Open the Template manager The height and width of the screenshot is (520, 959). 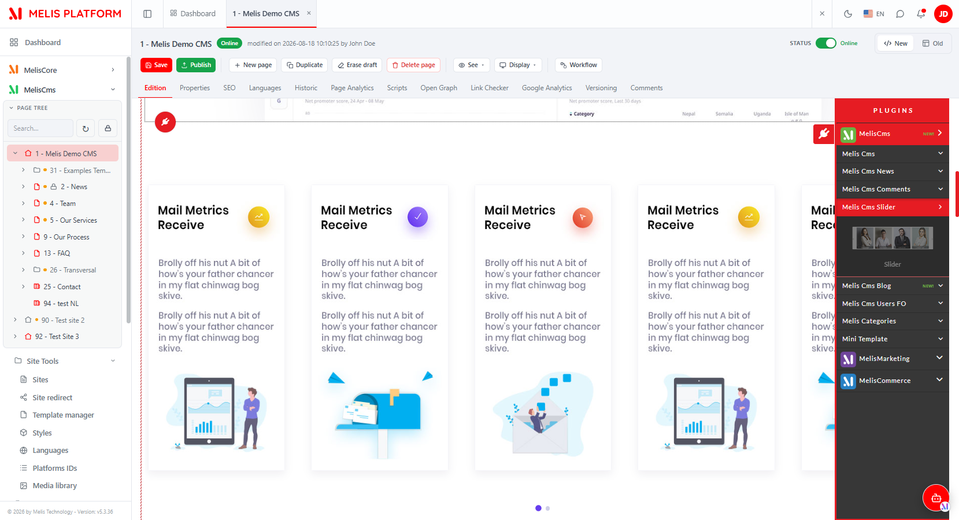[63, 415]
